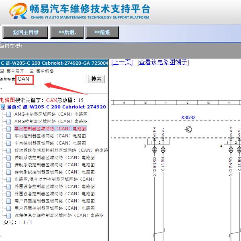Open second AMG控制器区域网络（CAN）电路图
Screen dimensions: 241x241
pos(51,121)
